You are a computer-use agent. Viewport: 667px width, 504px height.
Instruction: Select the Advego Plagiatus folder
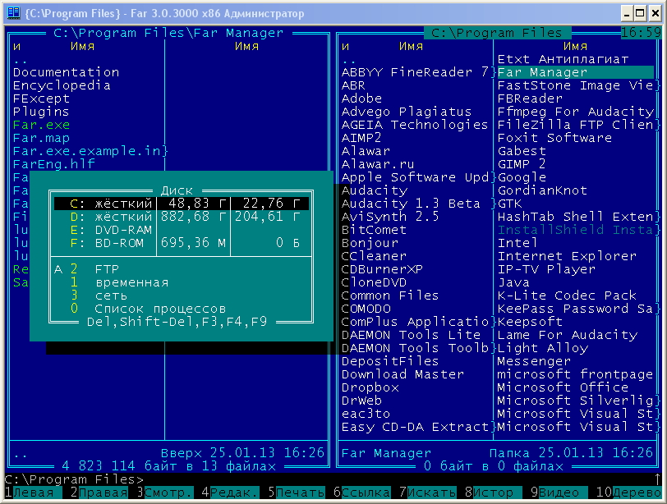pos(407,112)
